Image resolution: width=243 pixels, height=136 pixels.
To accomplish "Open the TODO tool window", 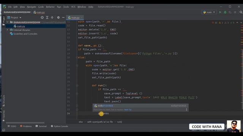I will coord(12,126).
